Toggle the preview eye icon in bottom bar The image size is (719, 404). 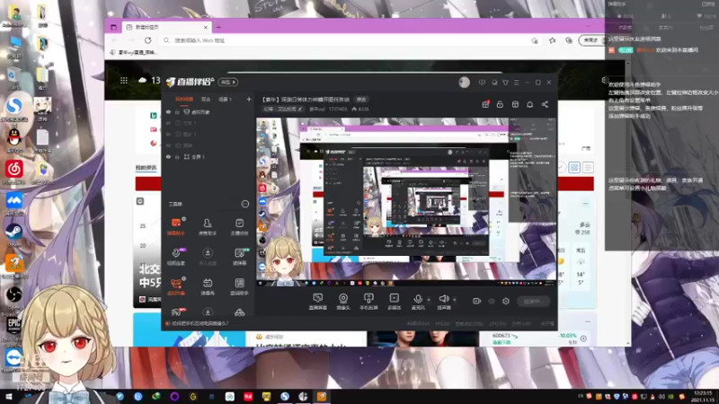492,301
